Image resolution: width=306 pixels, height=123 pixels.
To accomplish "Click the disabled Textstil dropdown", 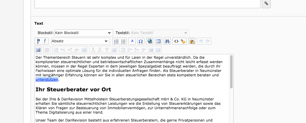I will [160, 33].
